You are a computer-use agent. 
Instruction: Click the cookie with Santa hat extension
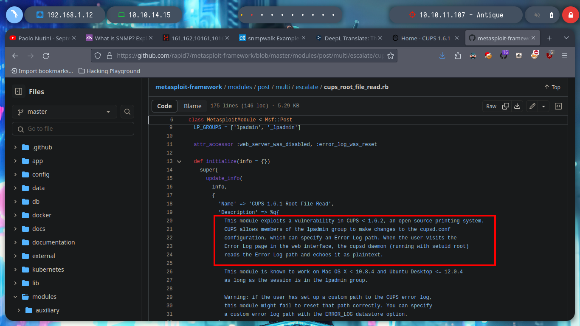(x=488, y=55)
